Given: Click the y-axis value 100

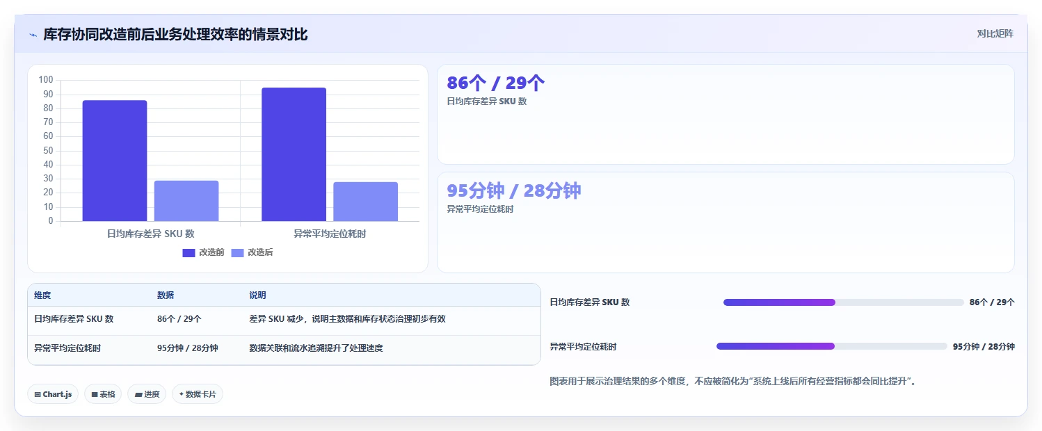Looking at the screenshot, I should 46,80.
